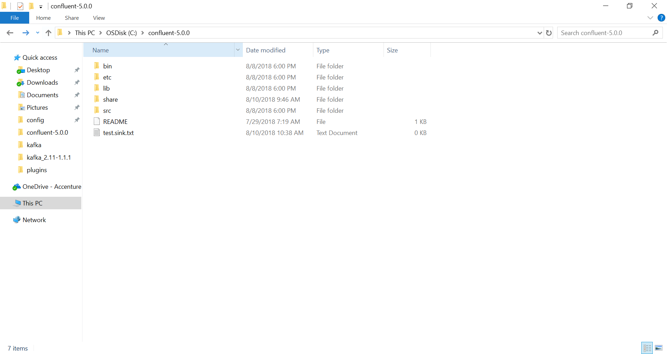The width and height of the screenshot is (667, 354).
Task: Open the address bar history dropdown
Action: 540,33
